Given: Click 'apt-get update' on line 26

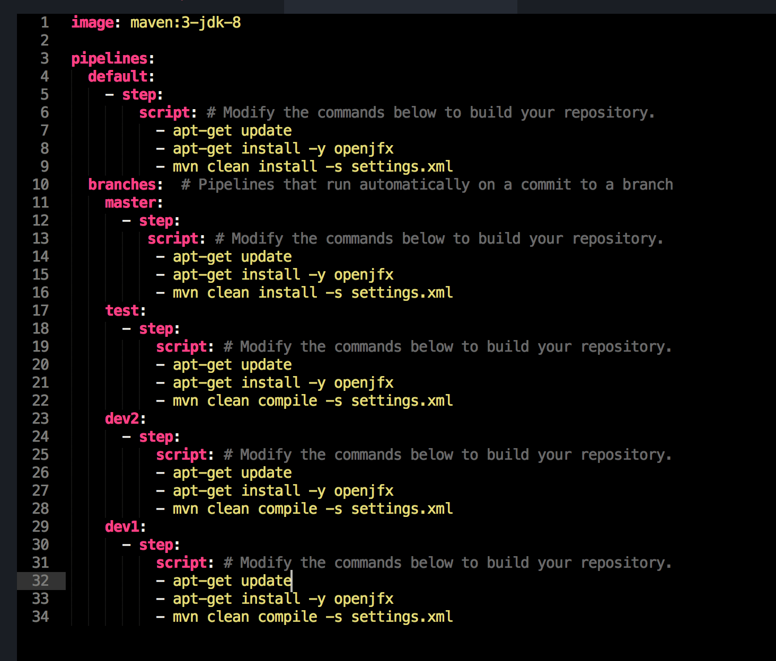Looking at the screenshot, I should pos(232,473).
